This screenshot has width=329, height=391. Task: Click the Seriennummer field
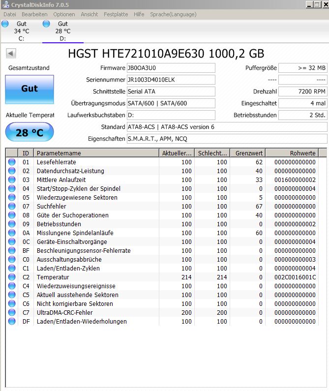pyautogui.click(x=171, y=80)
